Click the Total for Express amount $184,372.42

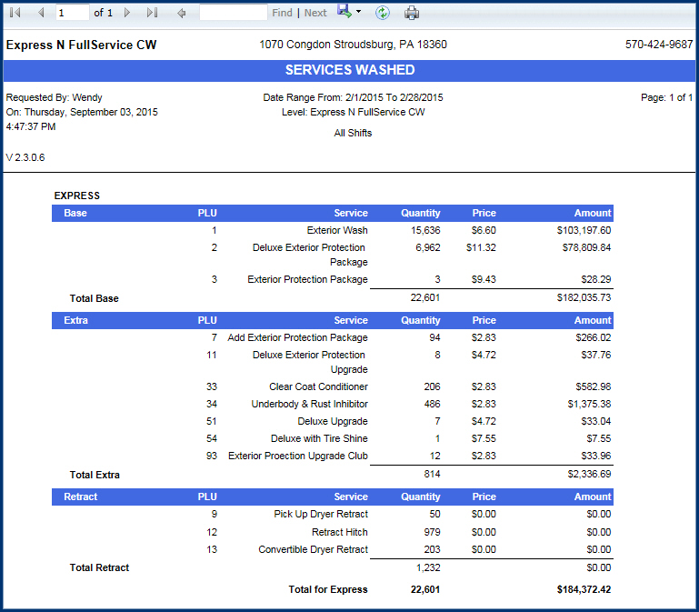coord(584,589)
